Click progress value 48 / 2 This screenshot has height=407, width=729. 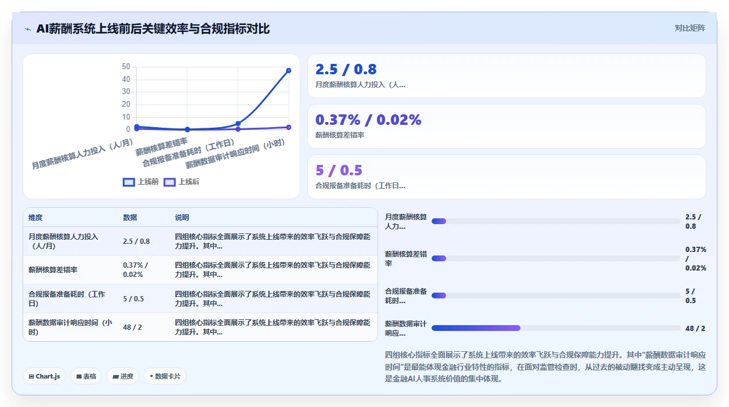pyautogui.click(x=695, y=329)
